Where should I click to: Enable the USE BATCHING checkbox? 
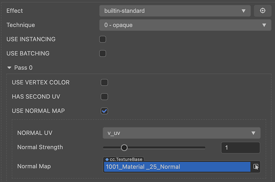click(102, 53)
